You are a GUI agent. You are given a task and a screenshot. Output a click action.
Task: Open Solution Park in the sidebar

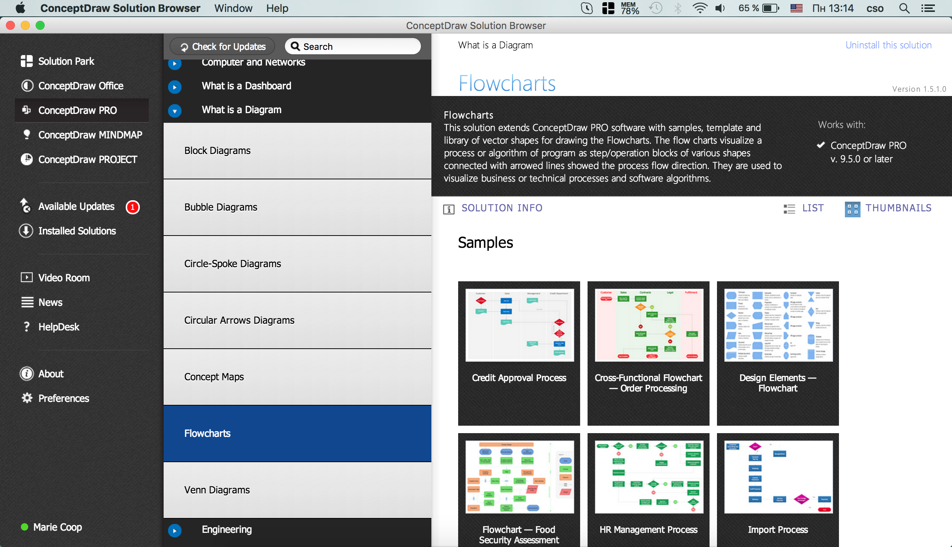coord(57,61)
